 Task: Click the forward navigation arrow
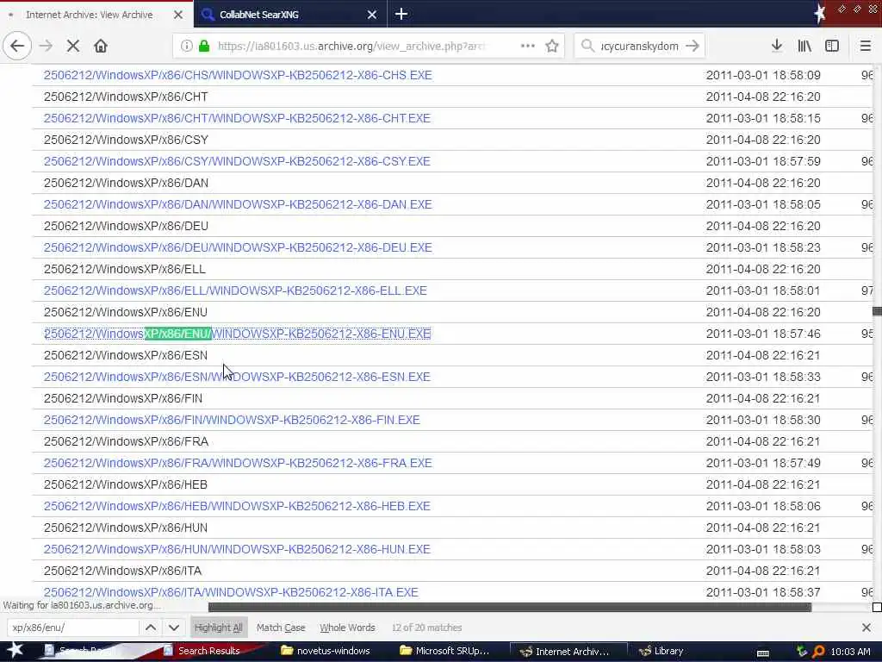click(x=47, y=47)
